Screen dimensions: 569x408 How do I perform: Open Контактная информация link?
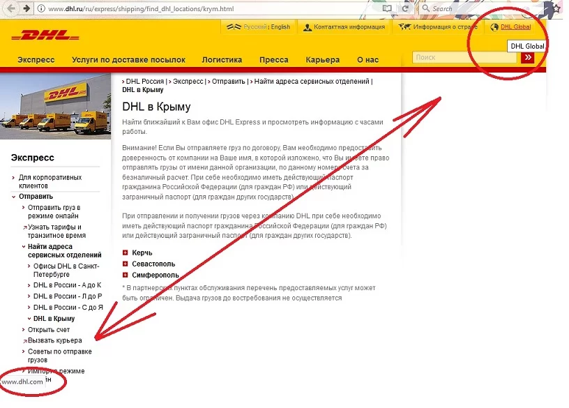click(349, 27)
